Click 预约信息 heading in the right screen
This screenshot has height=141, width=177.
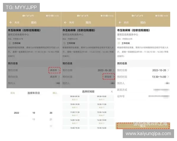(122, 63)
